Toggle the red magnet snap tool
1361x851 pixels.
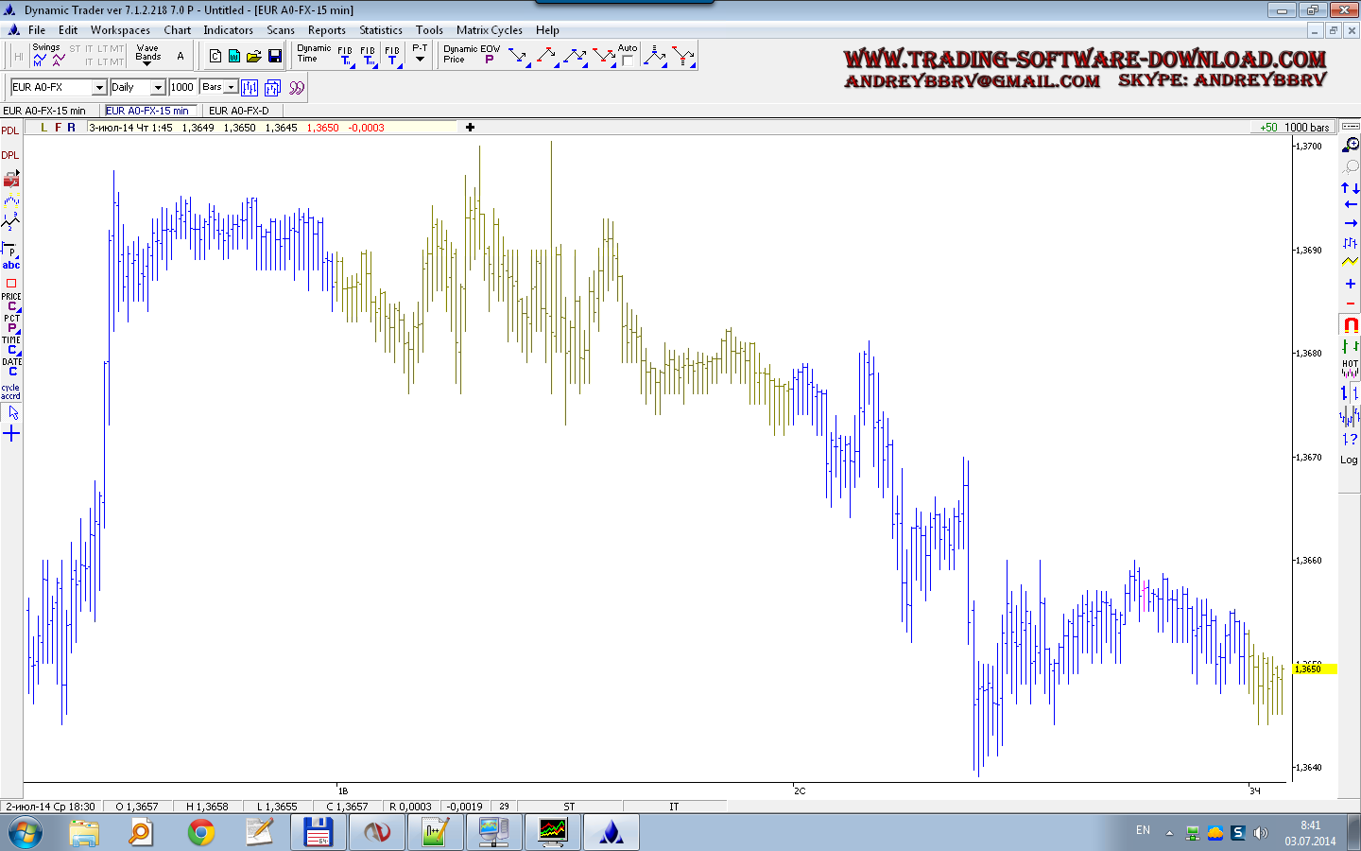pos(1351,324)
